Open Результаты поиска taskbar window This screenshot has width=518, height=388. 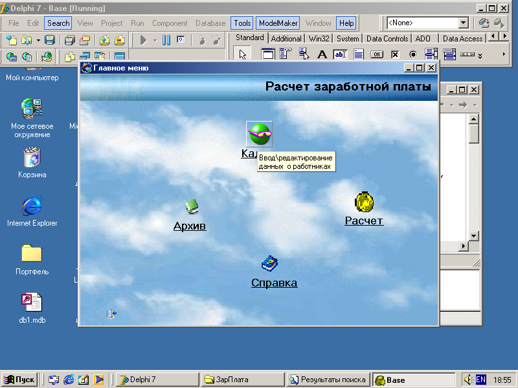[328, 380]
